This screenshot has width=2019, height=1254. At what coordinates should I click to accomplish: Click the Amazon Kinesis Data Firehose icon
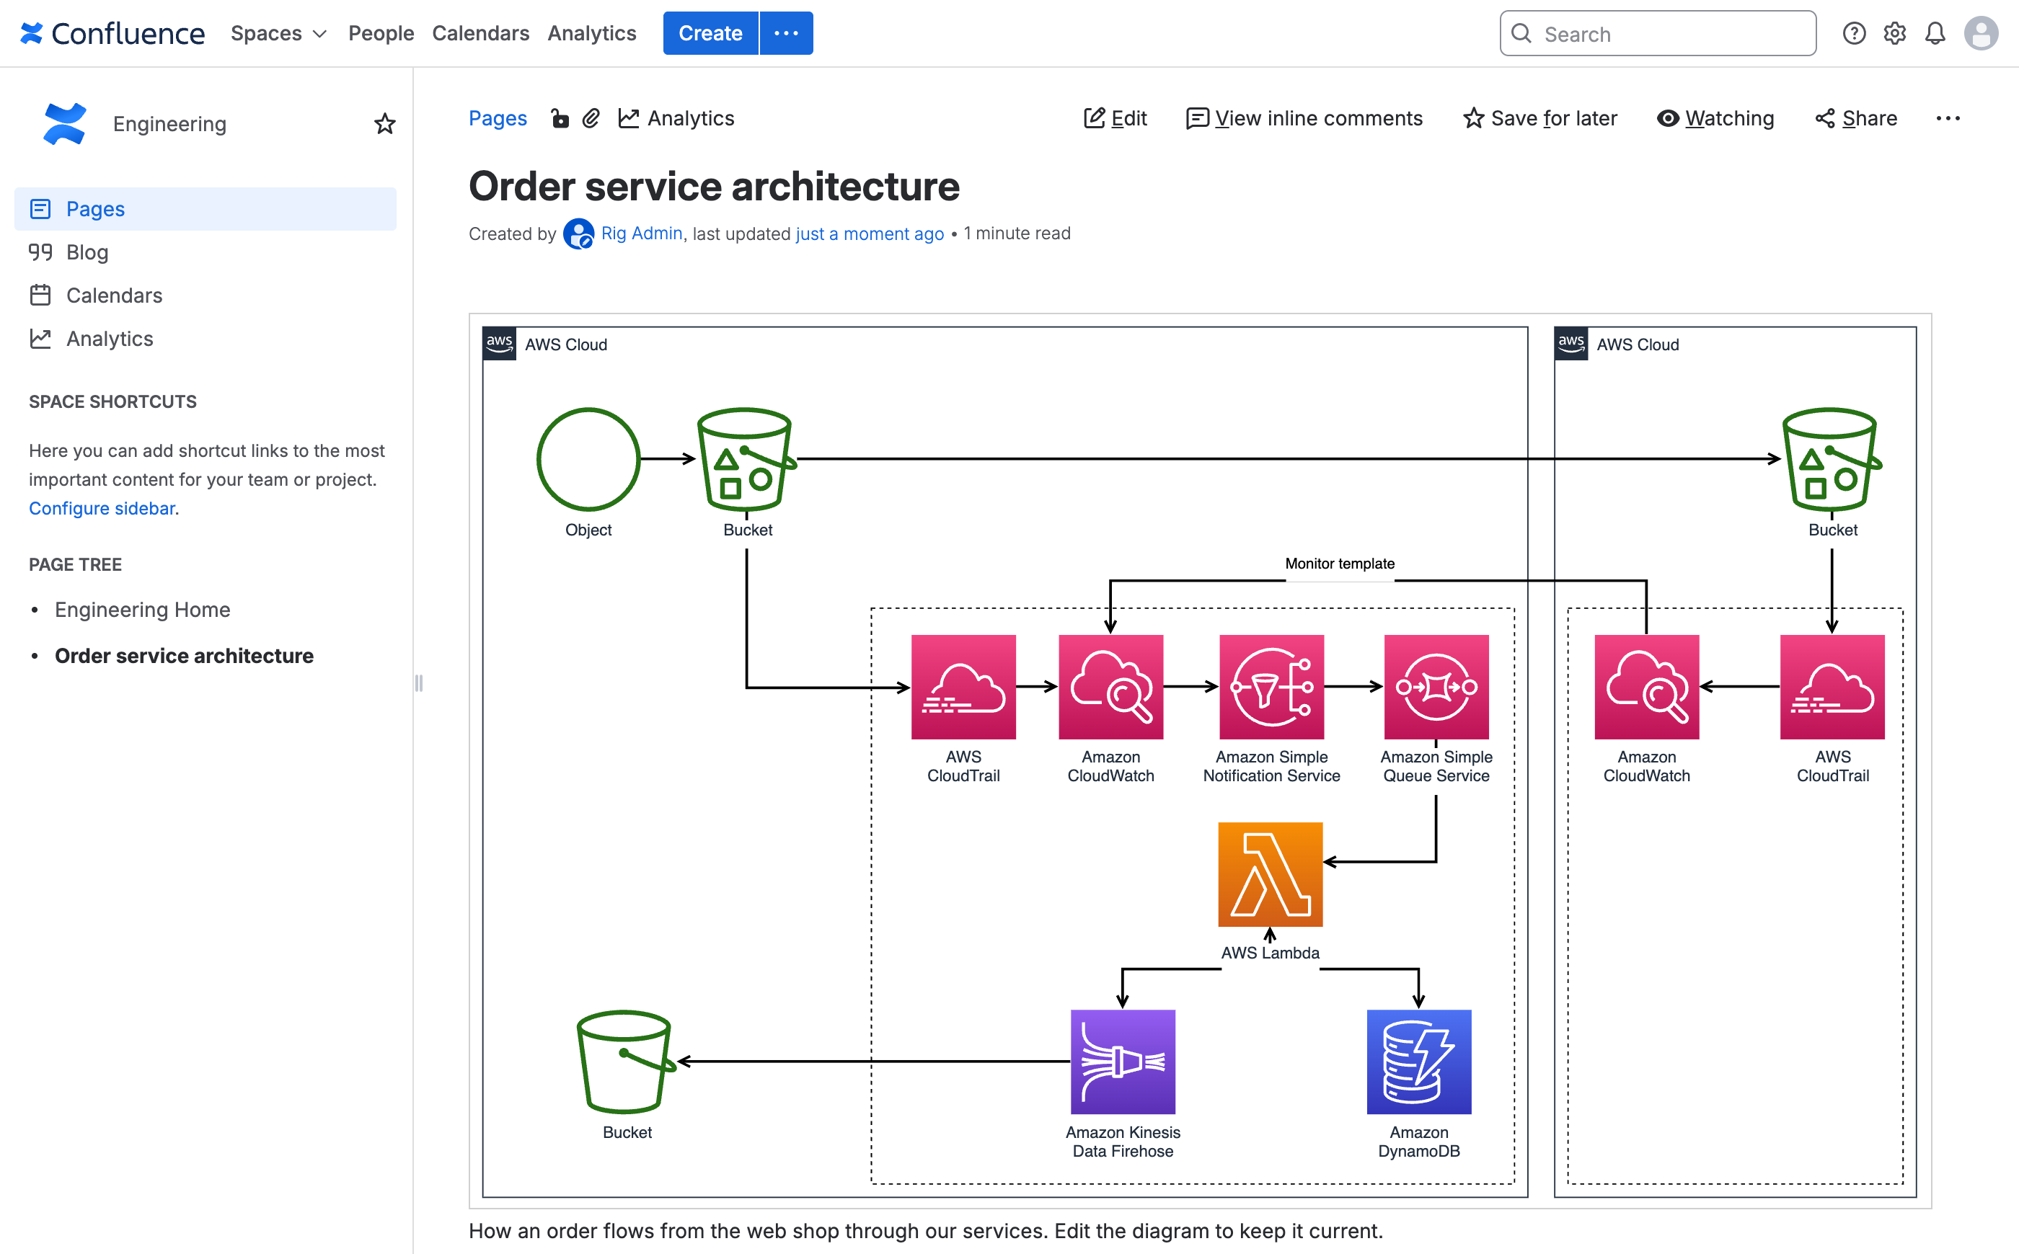coord(1123,1062)
